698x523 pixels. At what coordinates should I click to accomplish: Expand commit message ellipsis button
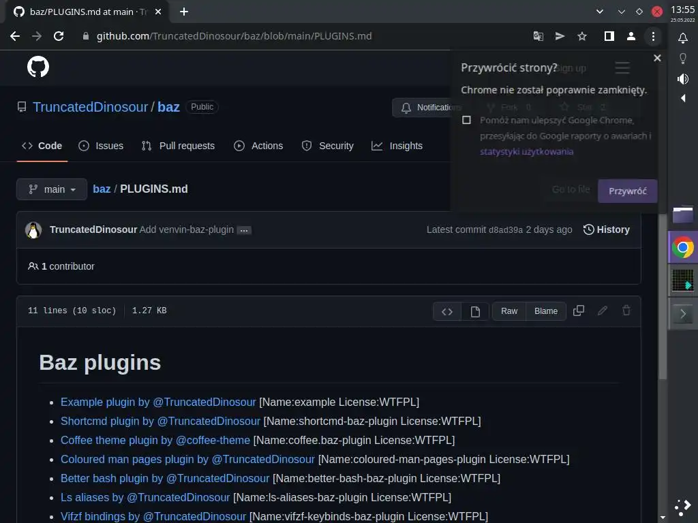[244, 230]
